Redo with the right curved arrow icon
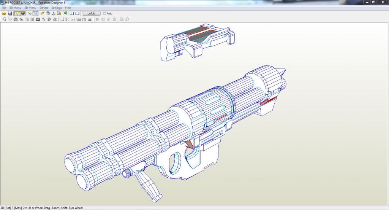 55,19
